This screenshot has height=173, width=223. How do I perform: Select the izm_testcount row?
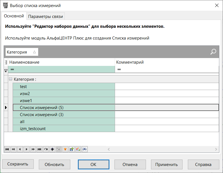(x=64, y=129)
